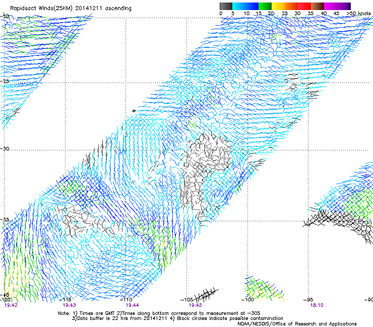Click the brown 35-40 knots legend swatch

318,6
